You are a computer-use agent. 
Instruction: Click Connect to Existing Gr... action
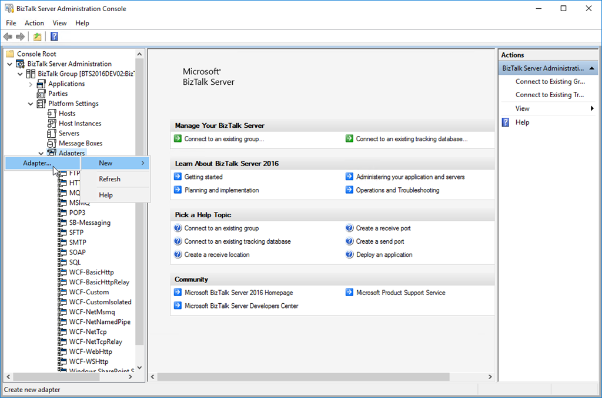click(x=550, y=81)
